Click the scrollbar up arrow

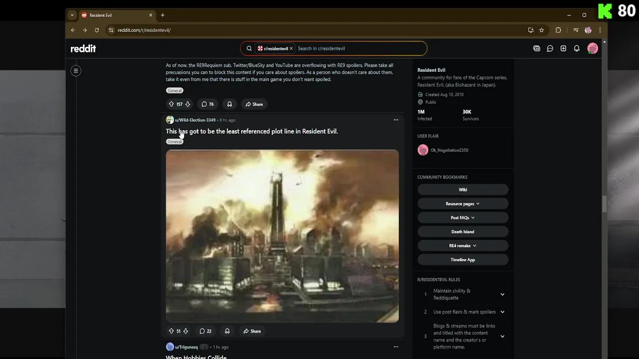pyautogui.click(x=605, y=41)
